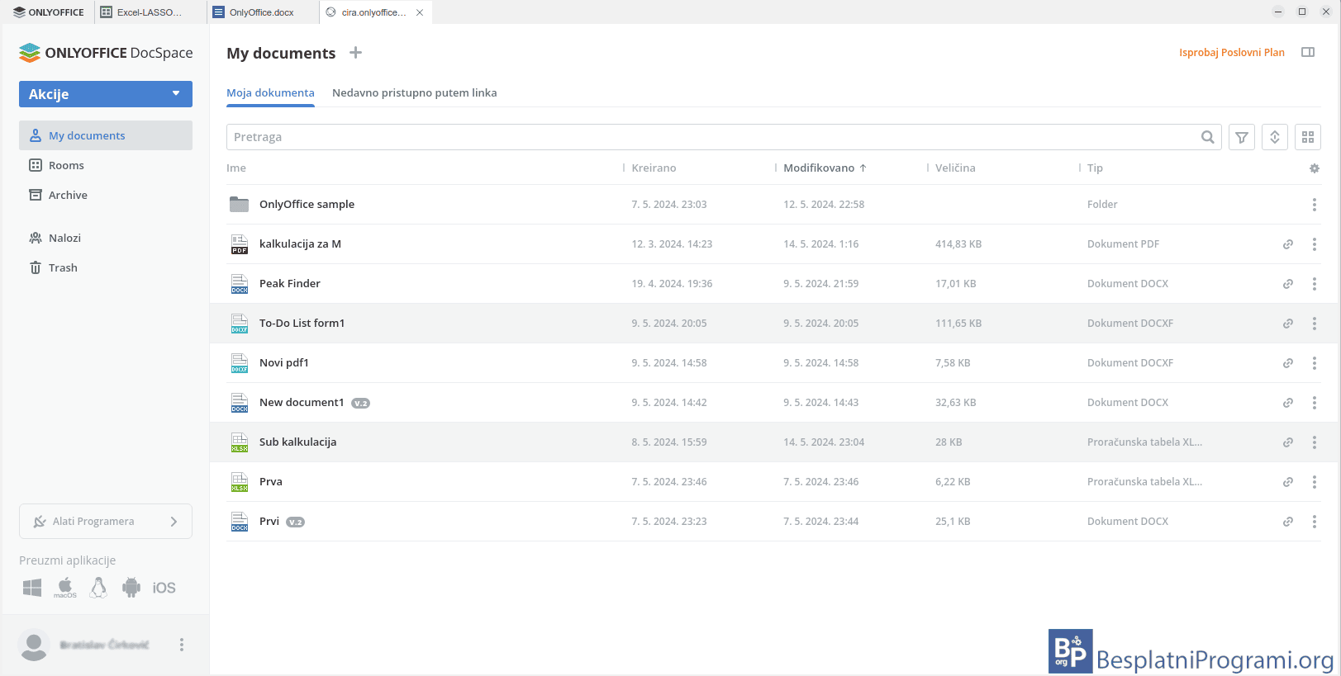Open context menu for OnlyOffice sample folder
The image size is (1341, 676).
[x=1314, y=205]
